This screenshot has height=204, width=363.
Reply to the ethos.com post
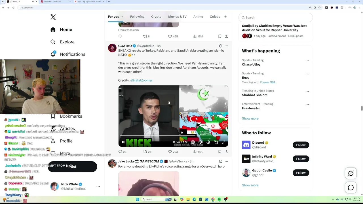click(120, 36)
